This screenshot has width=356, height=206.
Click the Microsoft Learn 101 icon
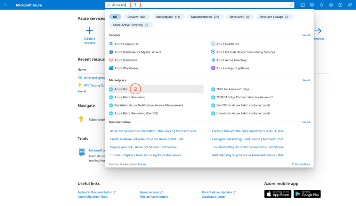(82, 152)
